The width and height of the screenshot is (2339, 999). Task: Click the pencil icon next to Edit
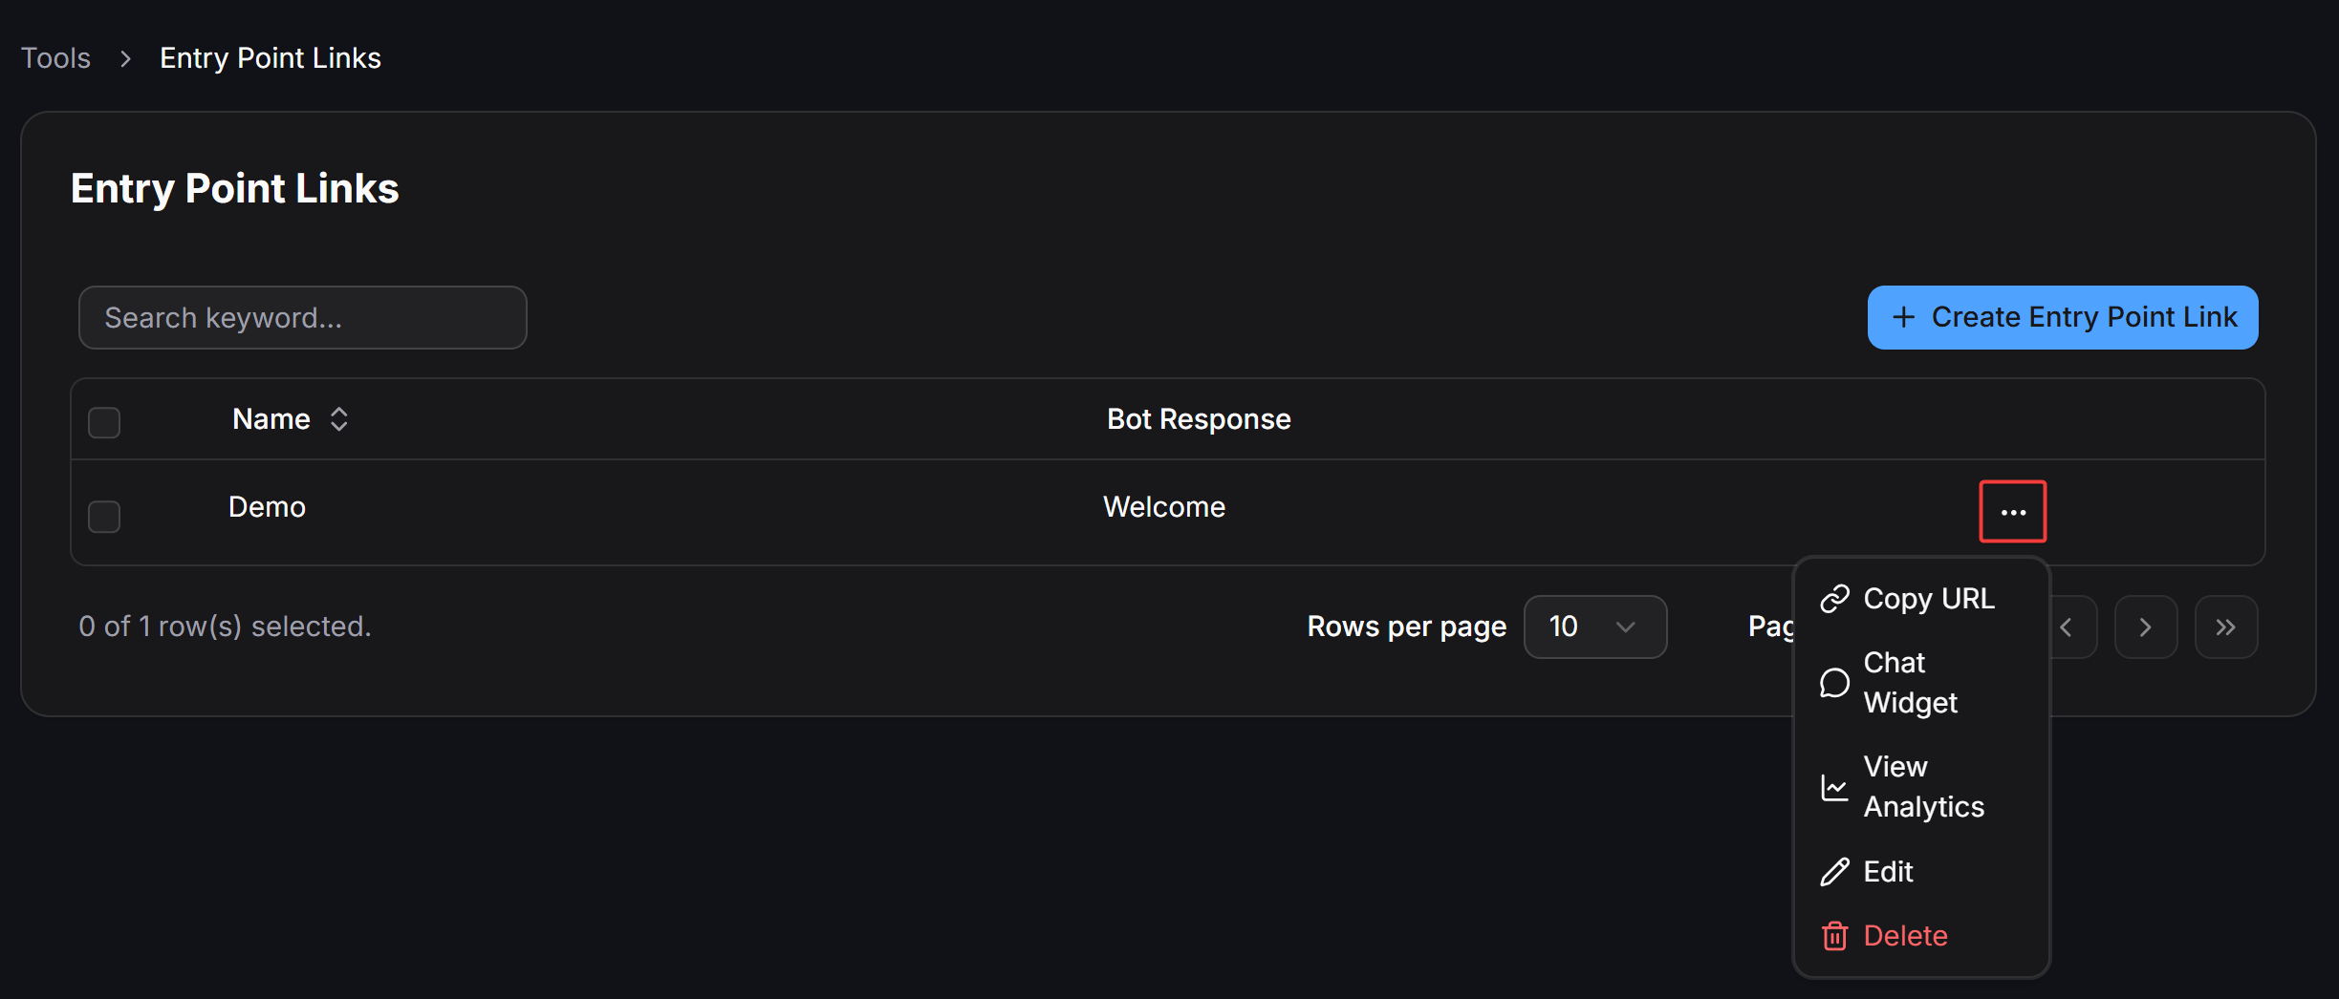coord(1834,872)
